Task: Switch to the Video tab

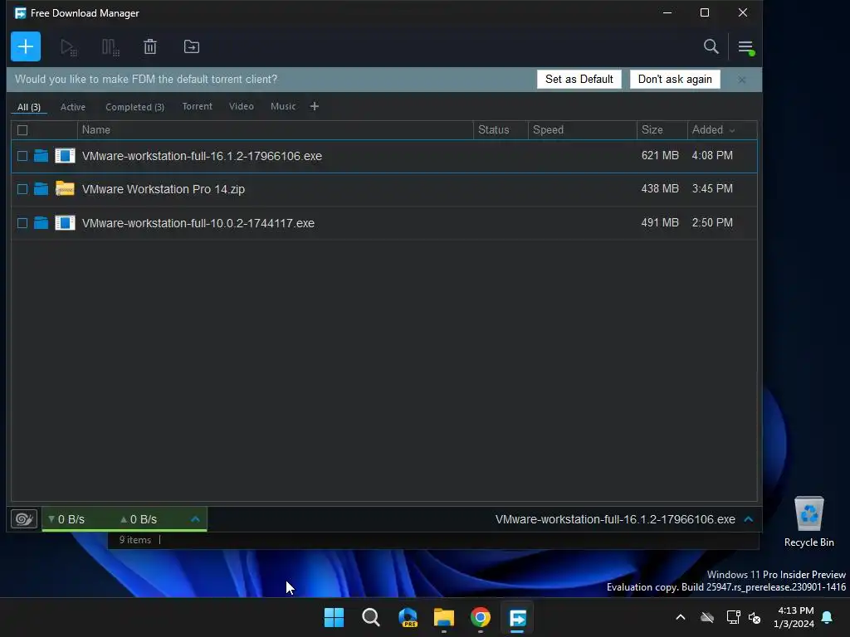Action: [242, 106]
